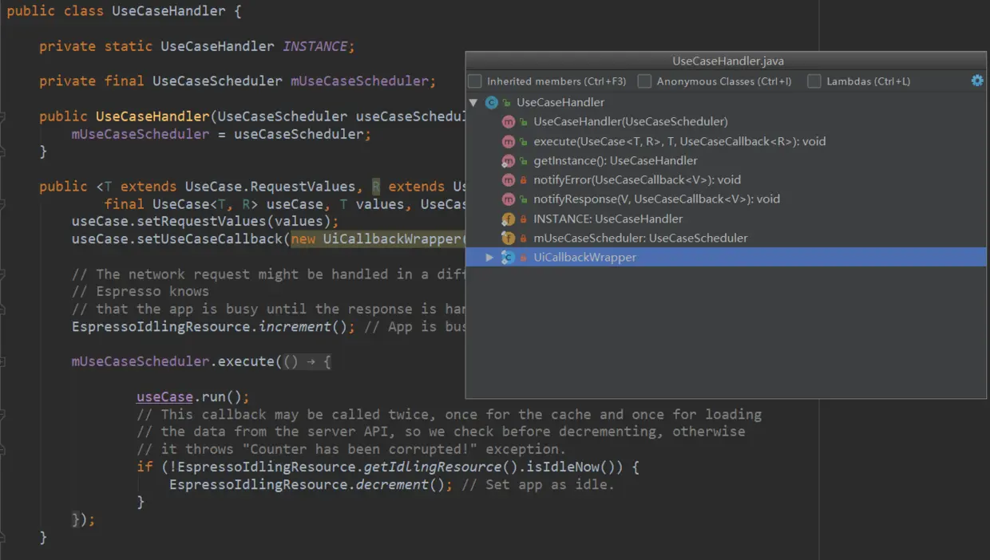This screenshot has width=990, height=560.
Task: Select mUseCaseScheduler: UseCaseScheduler field entry
Action: pyautogui.click(x=640, y=238)
